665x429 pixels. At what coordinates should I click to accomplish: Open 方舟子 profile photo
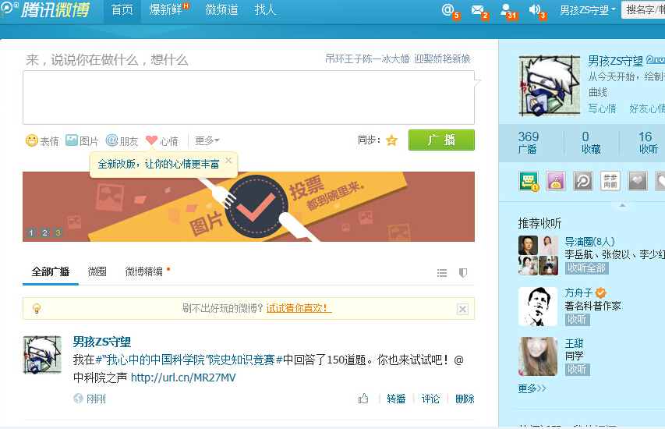click(538, 307)
